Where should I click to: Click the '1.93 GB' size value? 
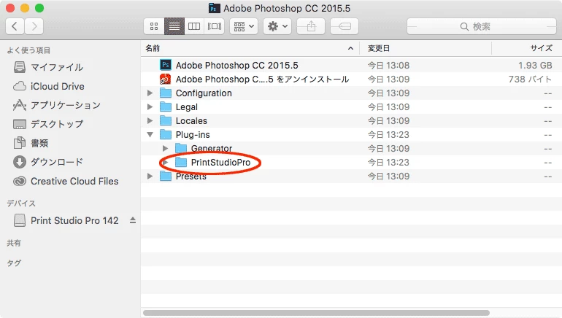tap(535, 66)
